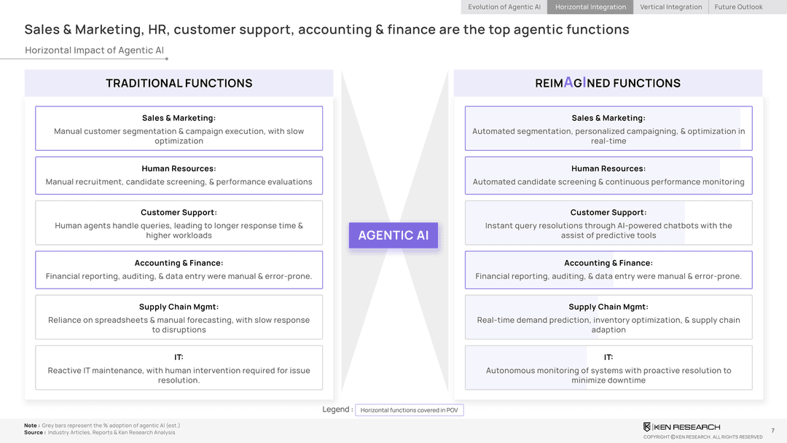This screenshot has height=443, width=787.
Task: Select the traditional Human Resources box
Action: 179,176
